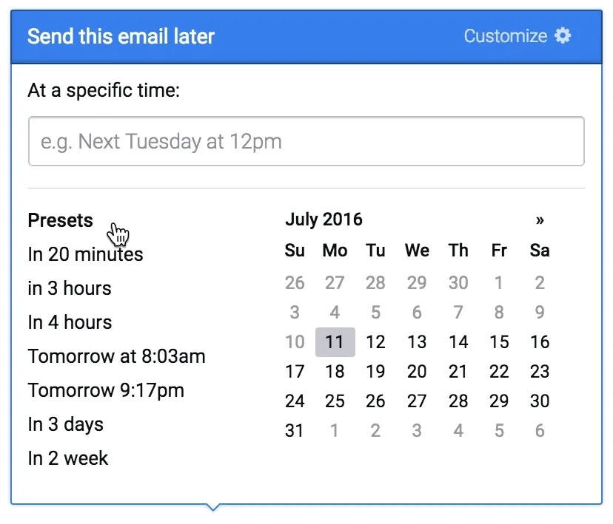Select the 'In 20 minutes' preset

pyautogui.click(x=85, y=254)
